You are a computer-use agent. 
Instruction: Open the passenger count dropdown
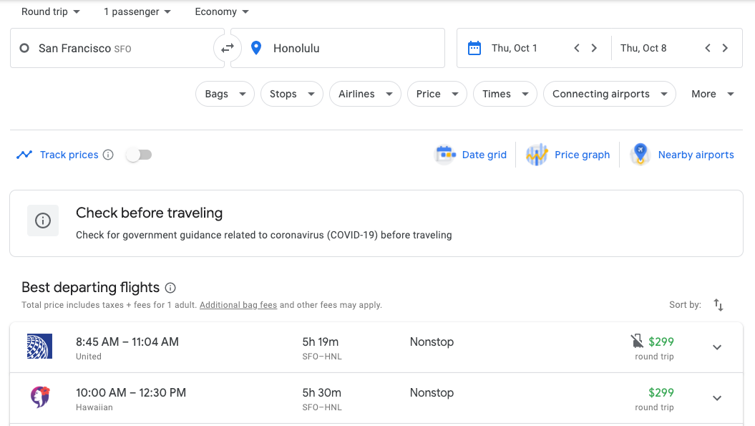pyautogui.click(x=137, y=11)
